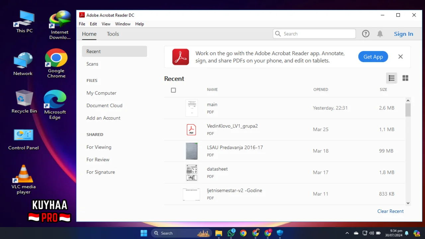The image size is (425, 239).
Task: Select the thumbnail of main PDF
Action: 192,108
